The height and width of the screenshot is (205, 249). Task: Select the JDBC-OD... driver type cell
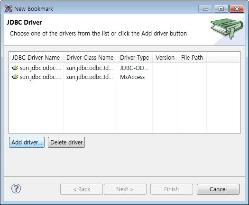[x=134, y=68]
